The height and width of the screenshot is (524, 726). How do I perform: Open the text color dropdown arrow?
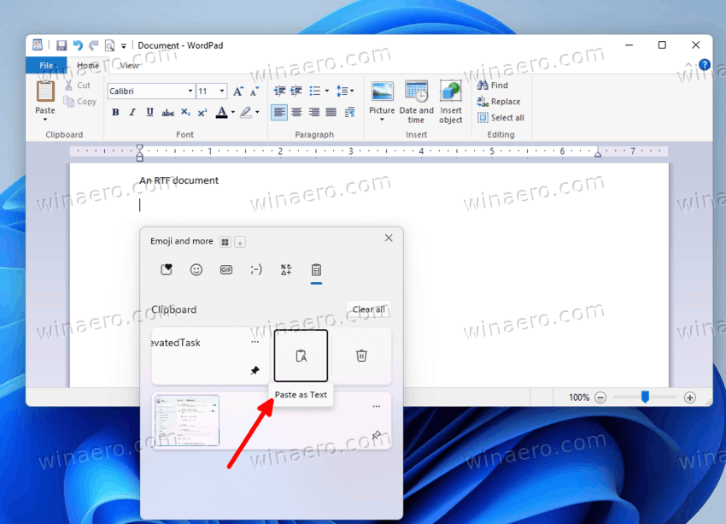tap(233, 112)
